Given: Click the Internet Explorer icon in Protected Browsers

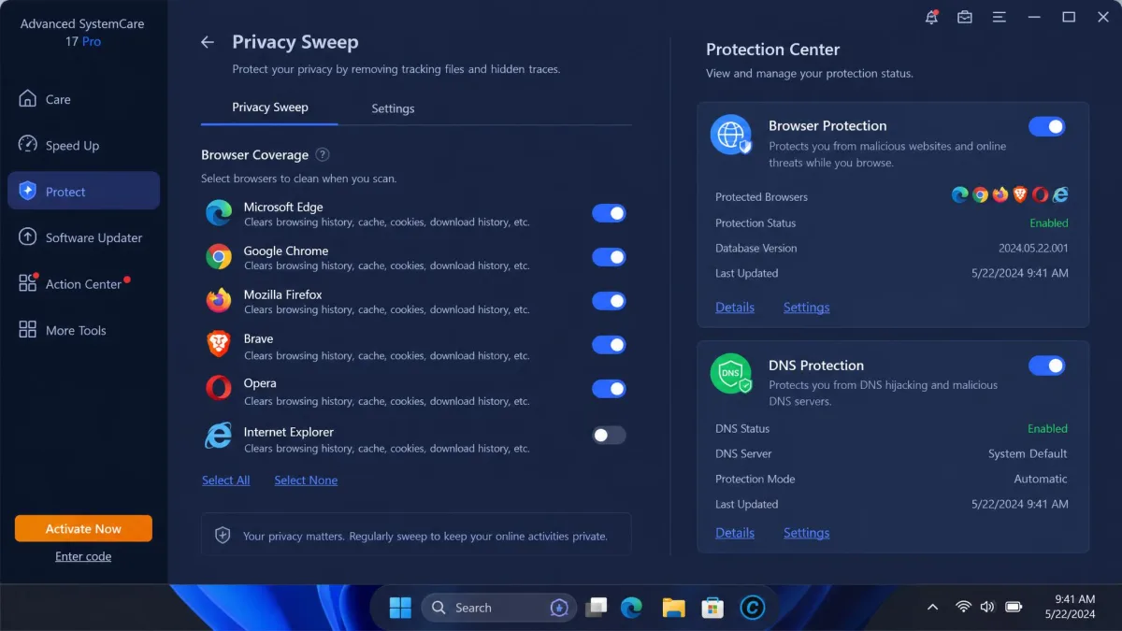Looking at the screenshot, I should point(1060,195).
